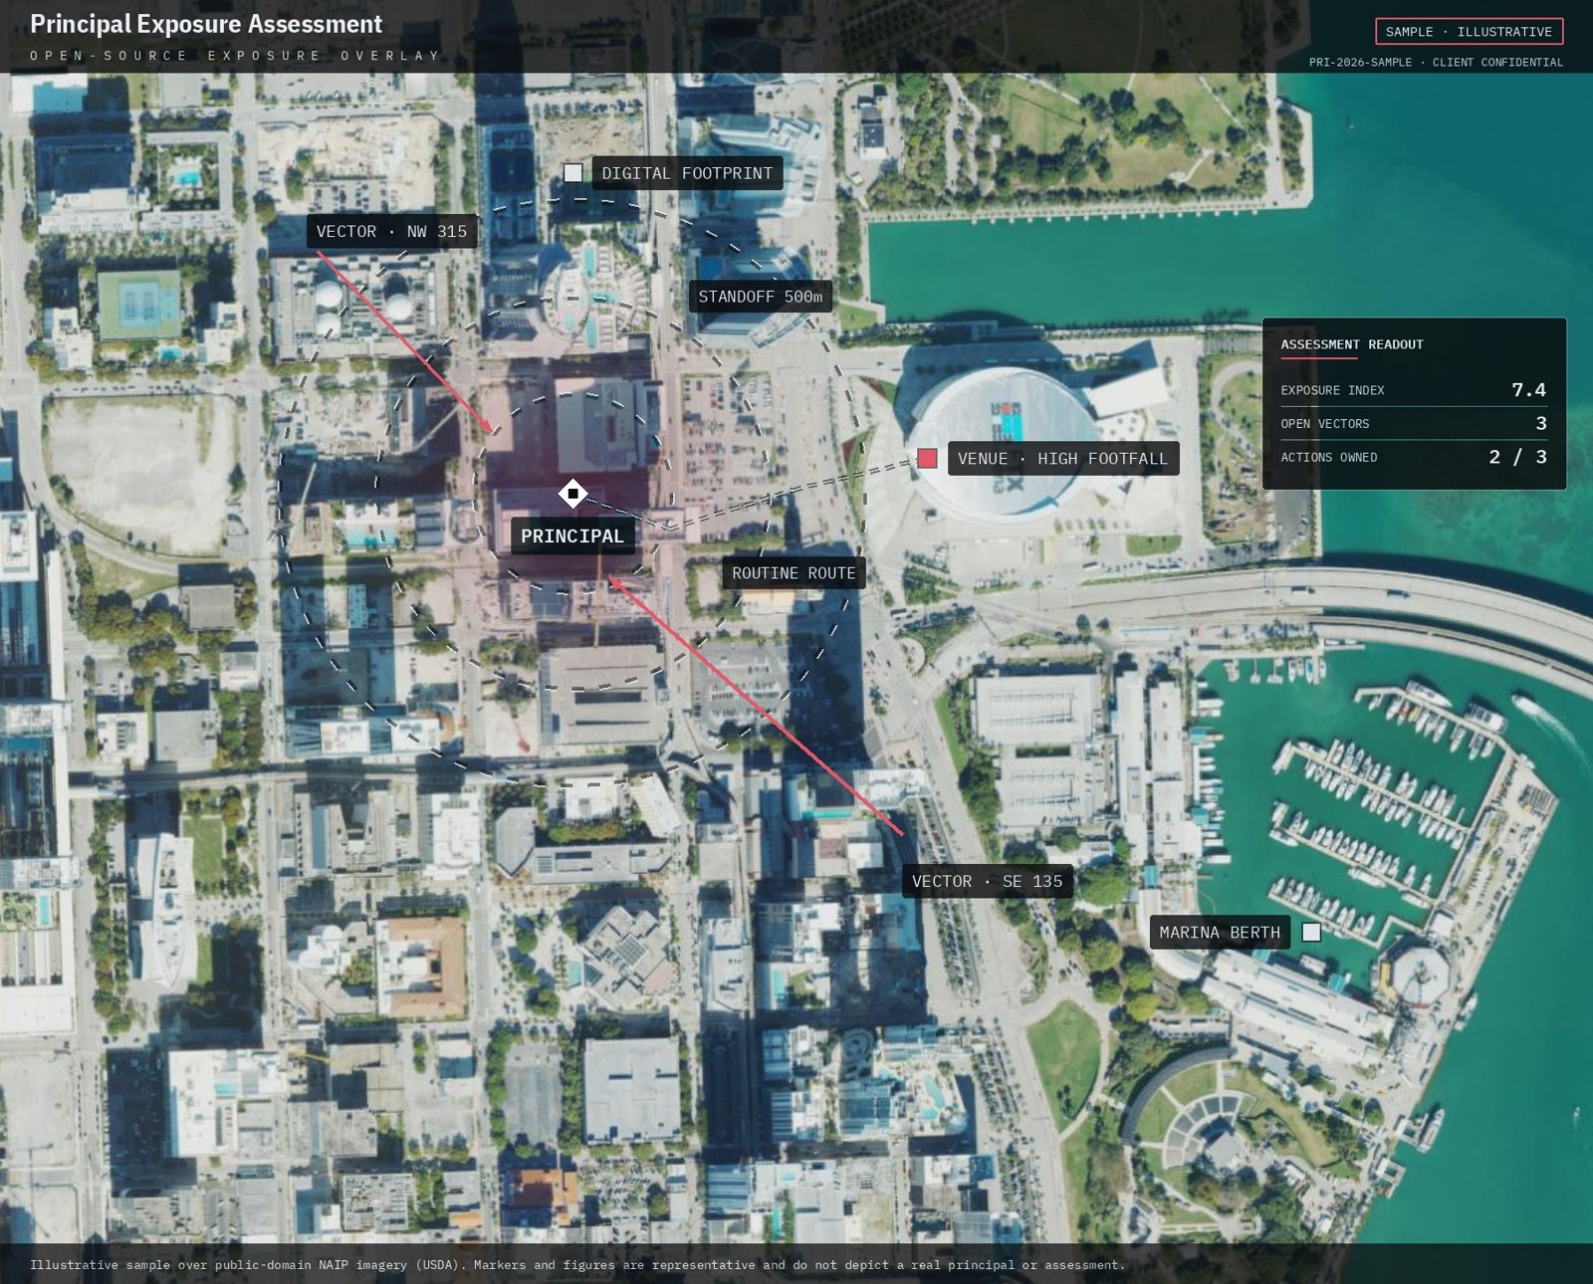Click the ROUTINE ROUTE label
The height and width of the screenshot is (1284, 1593).
[794, 573]
